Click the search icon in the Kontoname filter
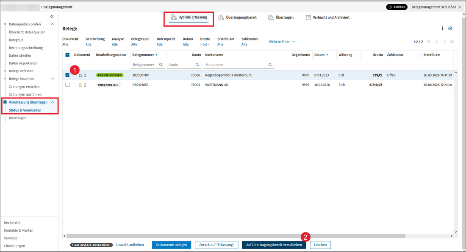This screenshot has width=466, height=252. click(x=270, y=65)
